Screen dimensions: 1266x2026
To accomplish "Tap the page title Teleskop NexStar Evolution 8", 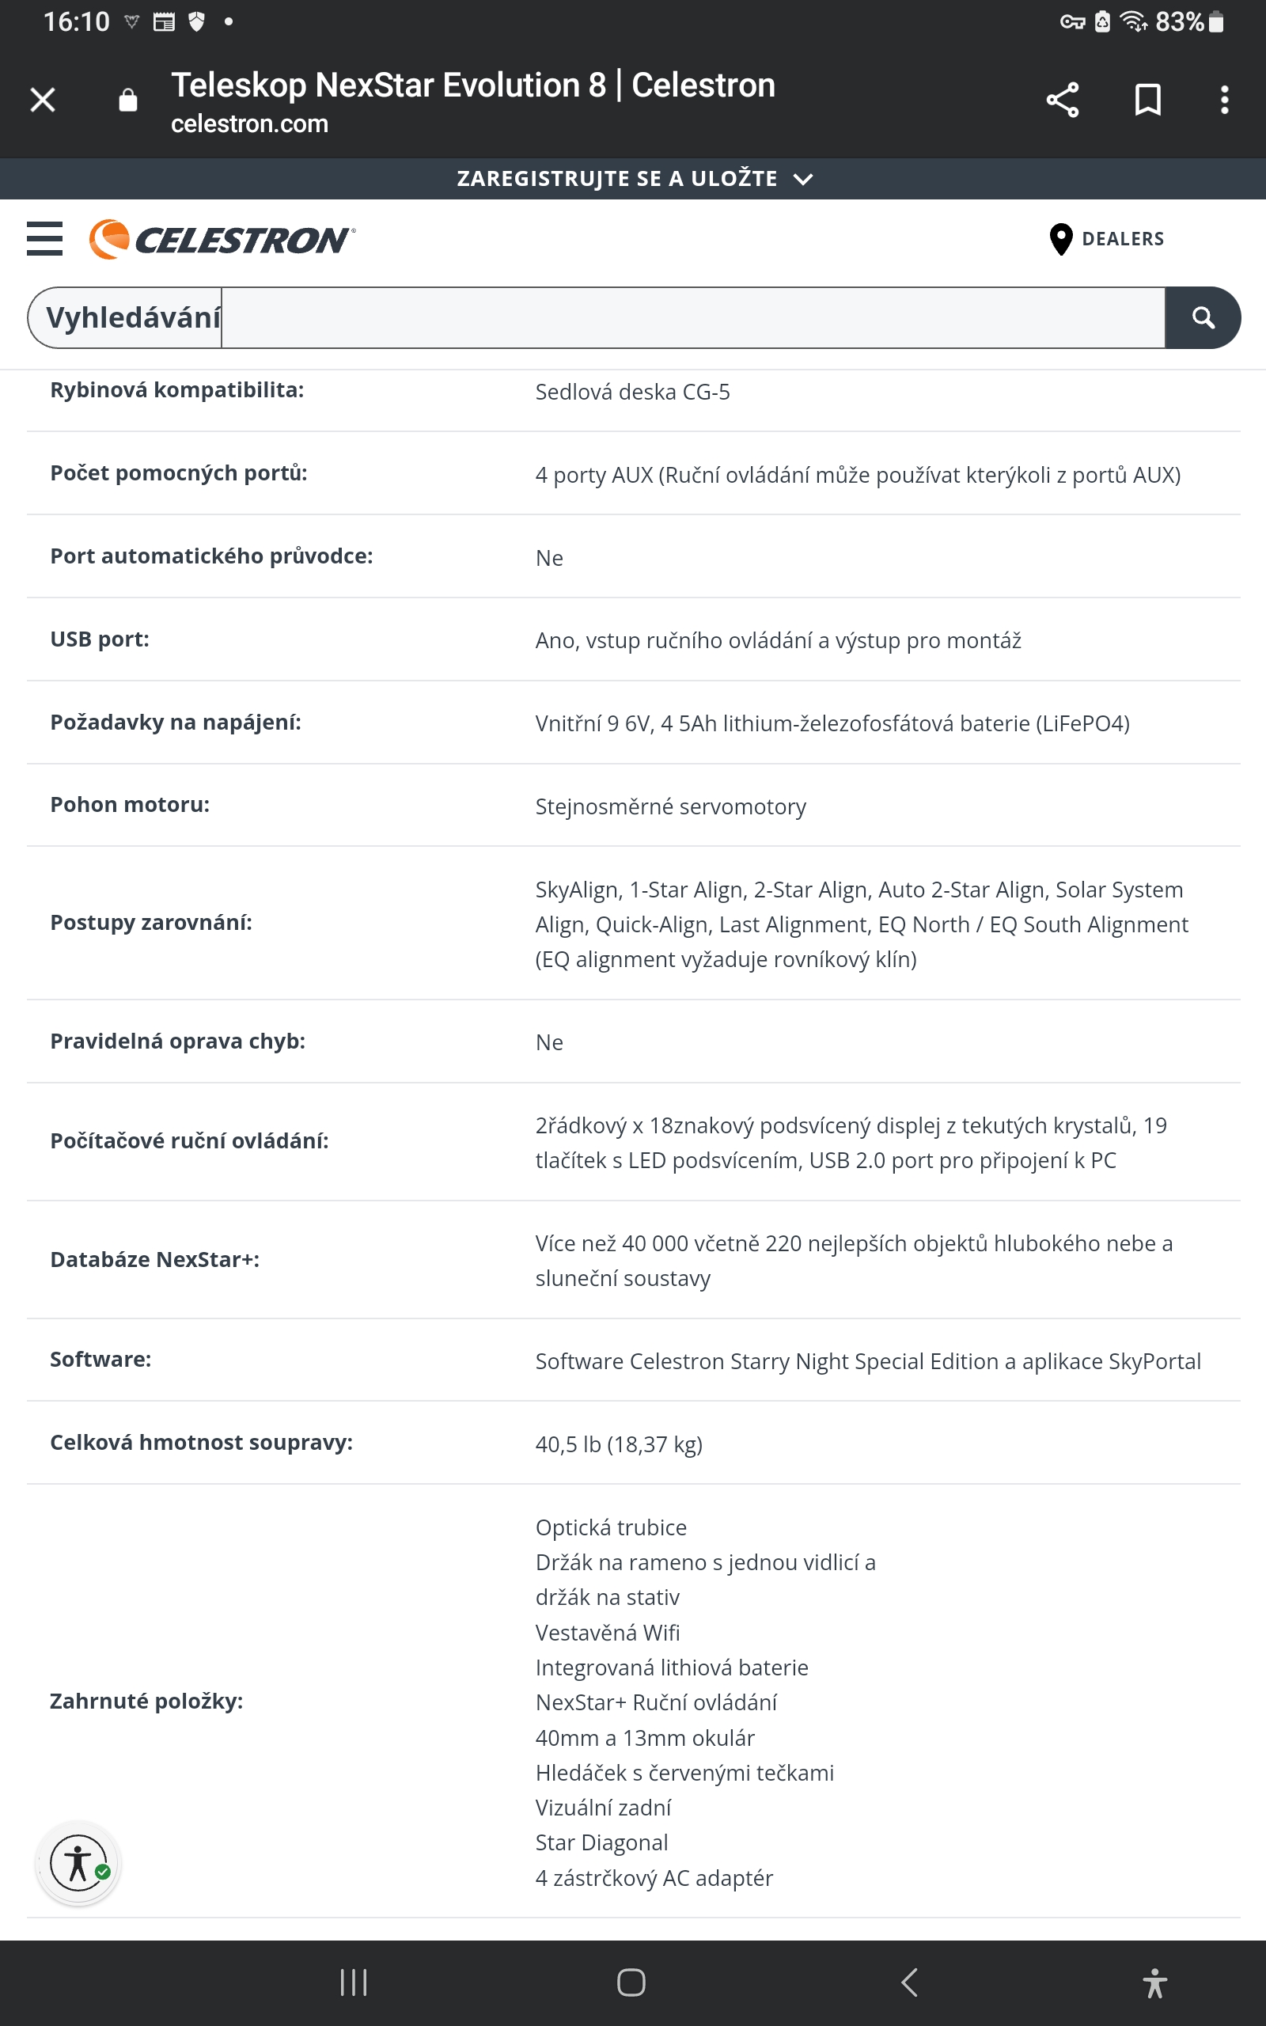I will click(x=473, y=85).
